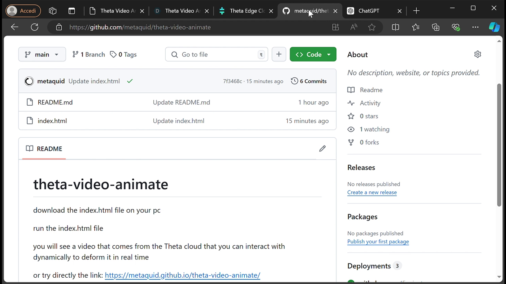
Task: Open the Update index.html commit in index.html row
Action: point(179,121)
